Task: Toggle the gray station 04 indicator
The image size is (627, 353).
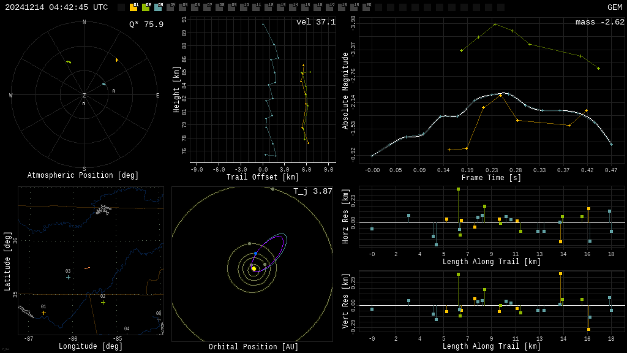Action: tap(170, 7)
